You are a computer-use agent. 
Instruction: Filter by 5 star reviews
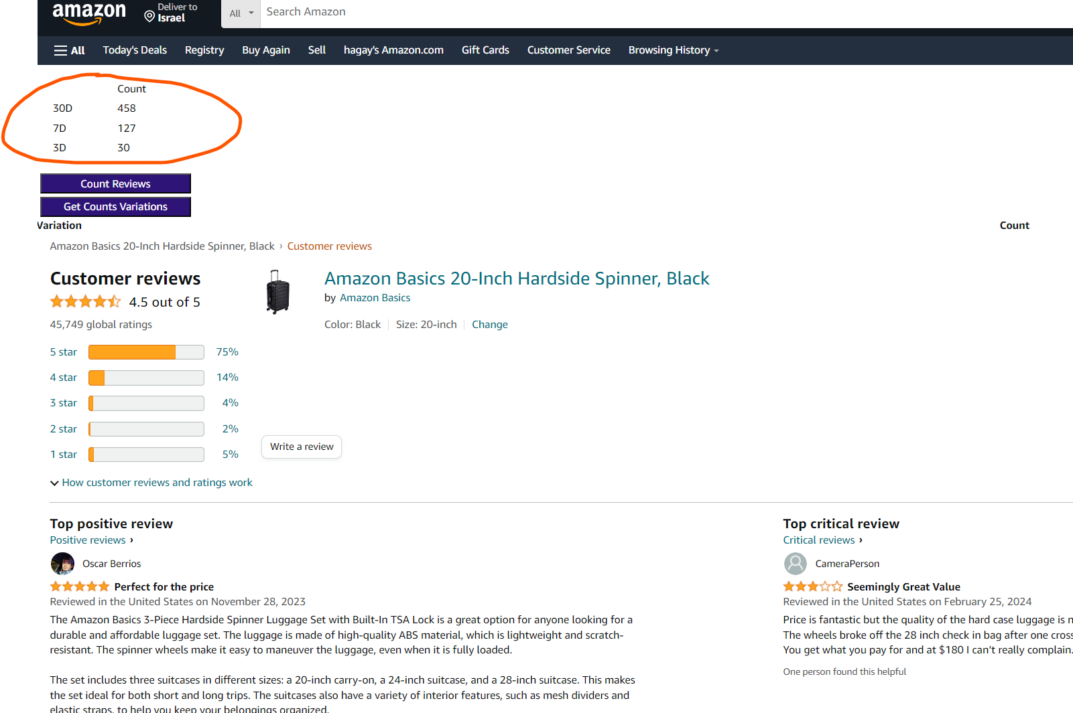64,352
